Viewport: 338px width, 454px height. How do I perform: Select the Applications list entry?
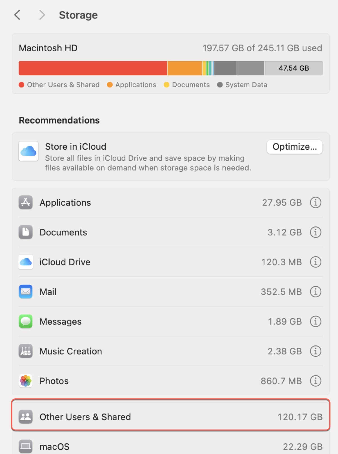170,203
